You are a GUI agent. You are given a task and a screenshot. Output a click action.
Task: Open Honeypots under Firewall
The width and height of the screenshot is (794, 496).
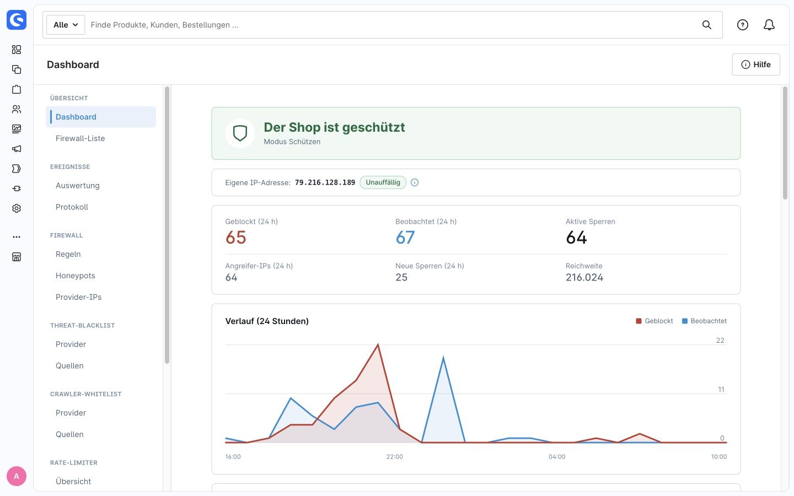click(101, 276)
